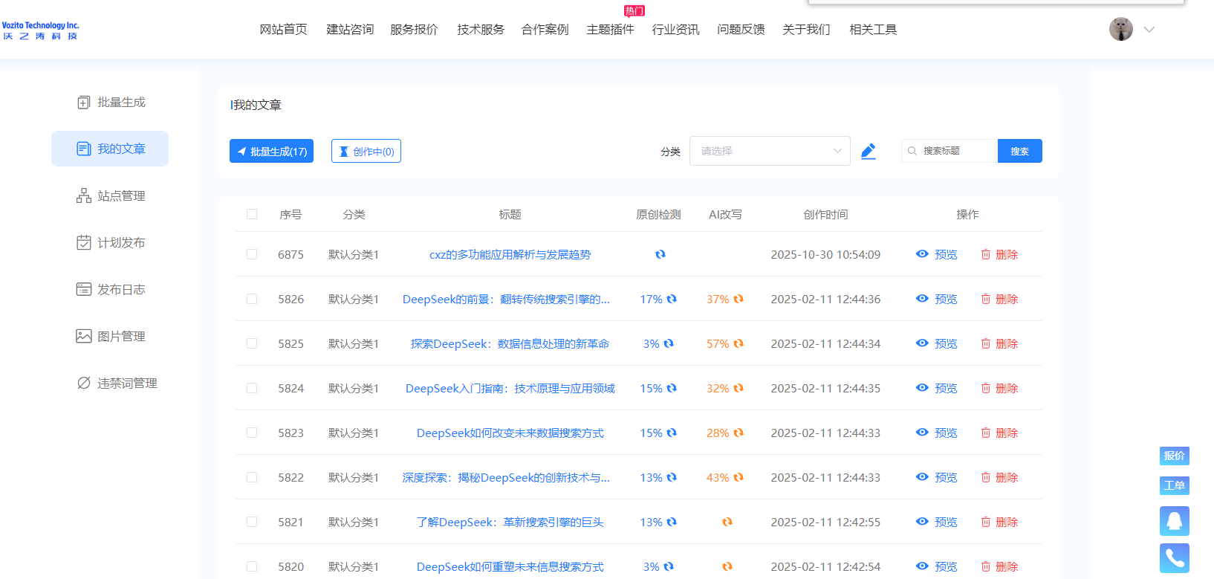Click the orange AI rewrite icon for row 5821
Viewport: 1214px width, 579px height.
click(x=727, y=522)
